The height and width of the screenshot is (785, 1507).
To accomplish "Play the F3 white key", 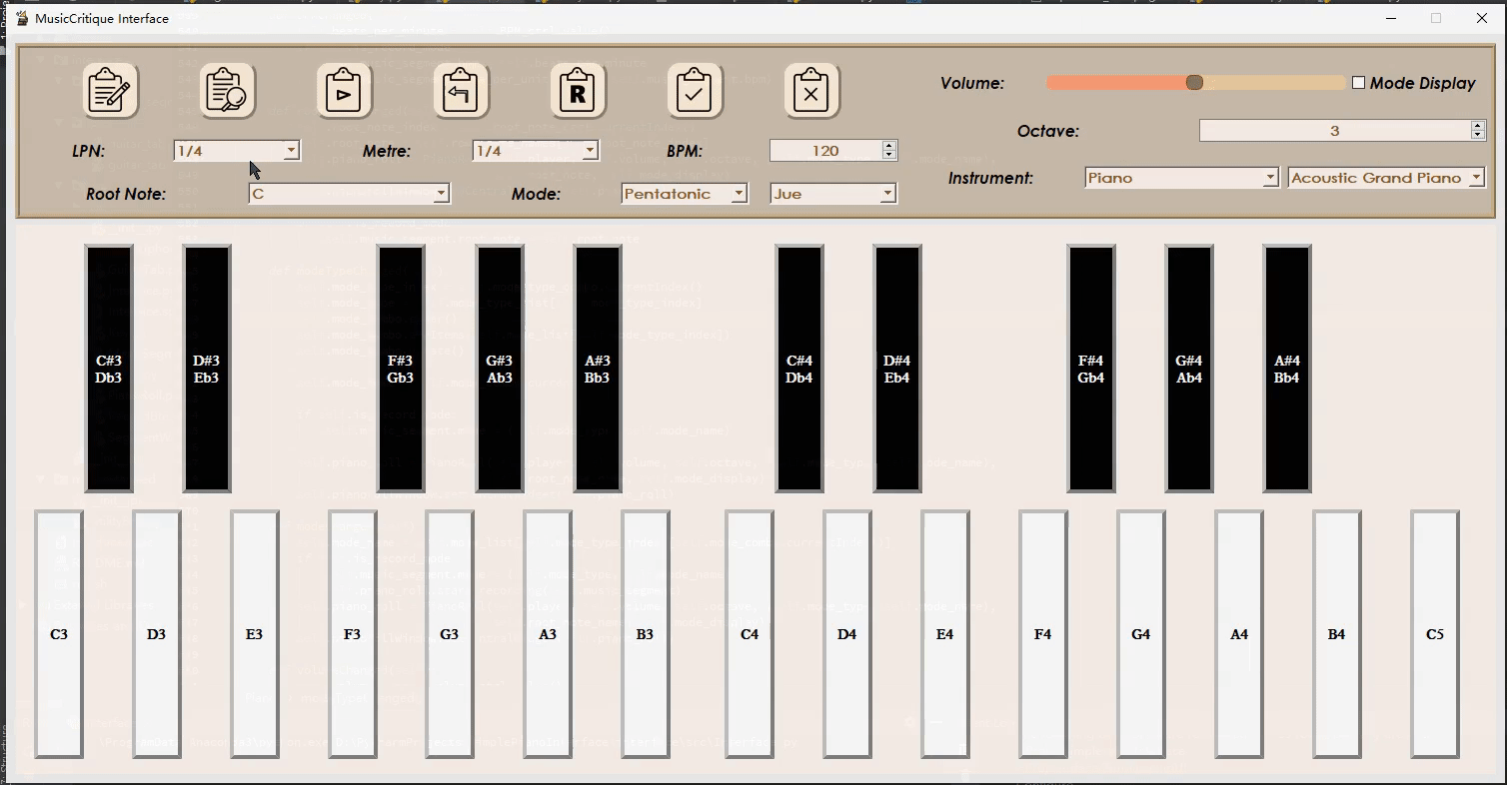I will 353,634.
